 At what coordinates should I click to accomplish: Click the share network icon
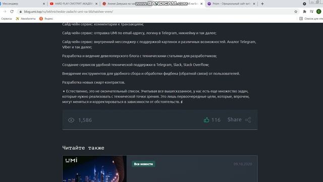point(248,120)
